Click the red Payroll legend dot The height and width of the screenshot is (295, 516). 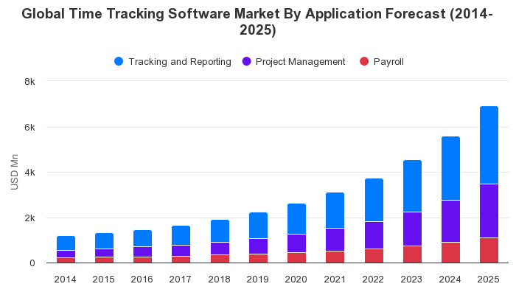tap(364, 61)
